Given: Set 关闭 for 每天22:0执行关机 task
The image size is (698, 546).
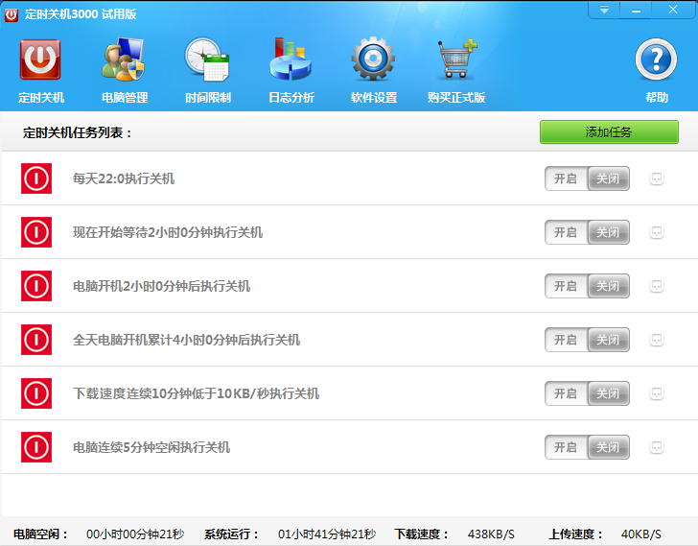Looking at the screenshot, I should click(x=608, y=178).
